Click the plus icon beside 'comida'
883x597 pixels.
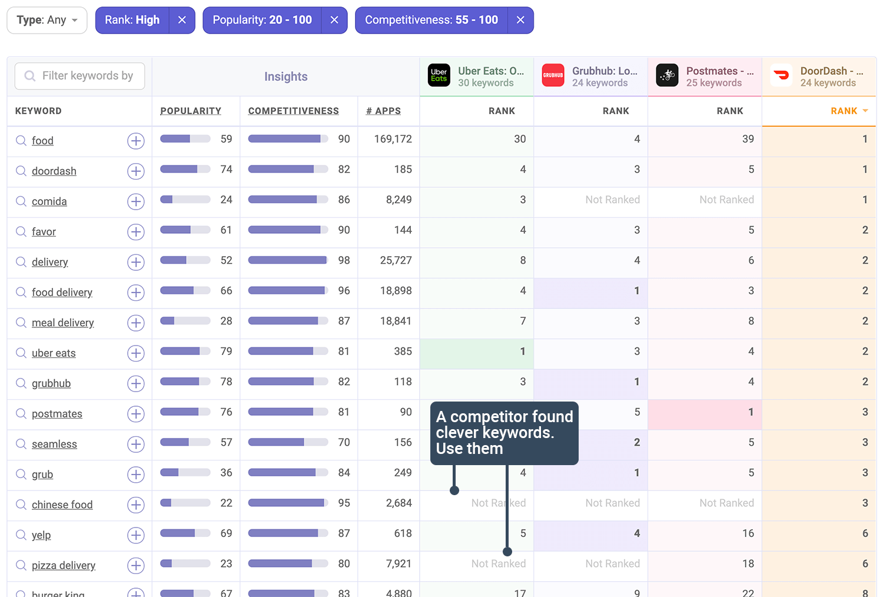click(x=136, y=202)
